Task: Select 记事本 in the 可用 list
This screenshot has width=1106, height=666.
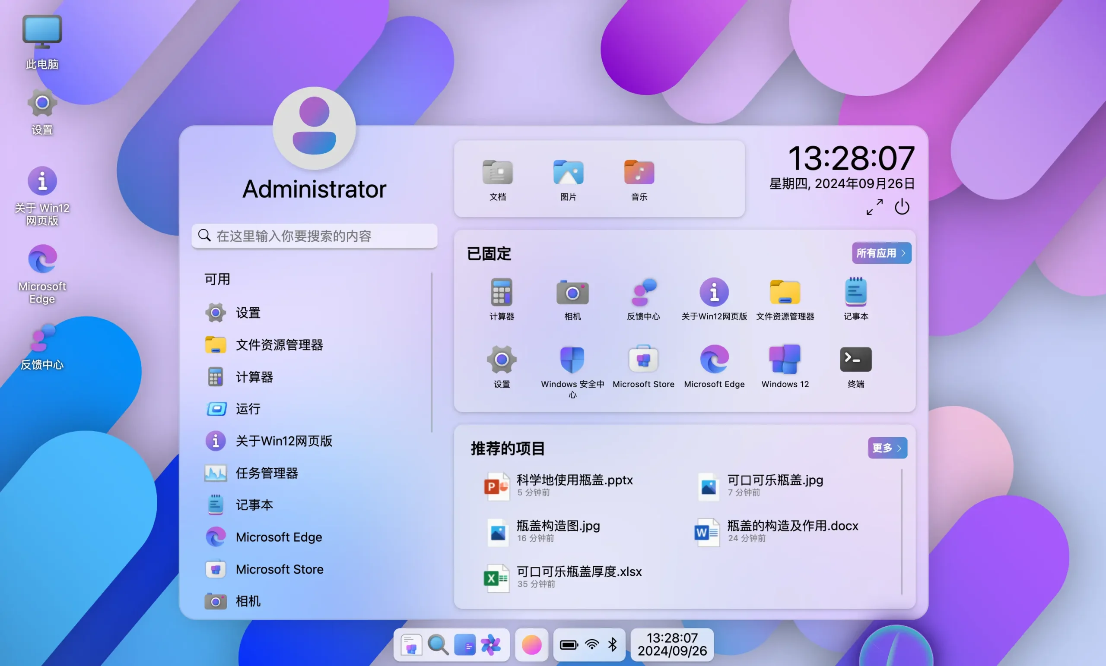Action: [x=314, y=505]
